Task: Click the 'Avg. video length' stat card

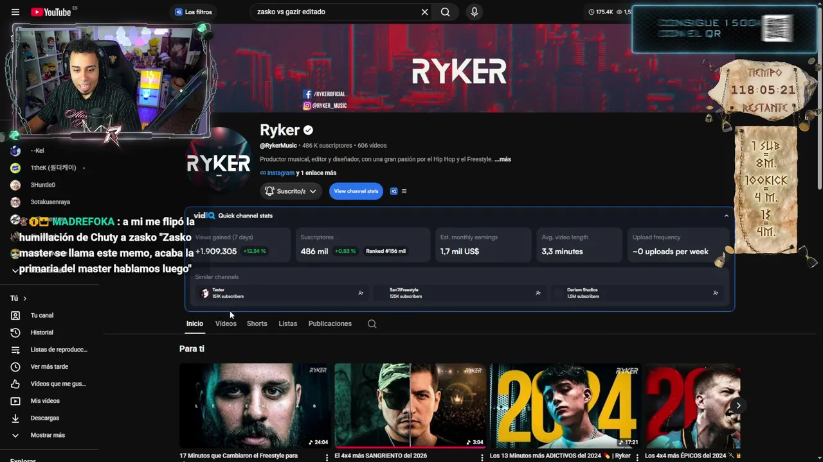Action: click(579, 244)
